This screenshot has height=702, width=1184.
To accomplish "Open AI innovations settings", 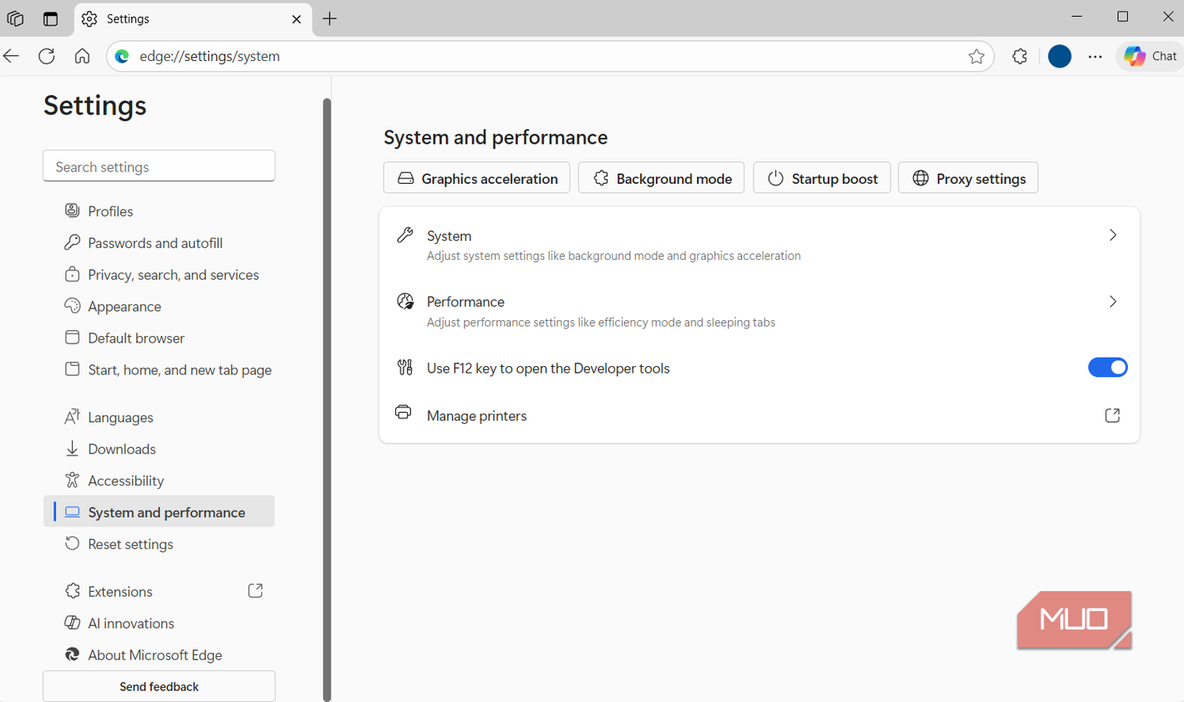I will tap(159, 623).
